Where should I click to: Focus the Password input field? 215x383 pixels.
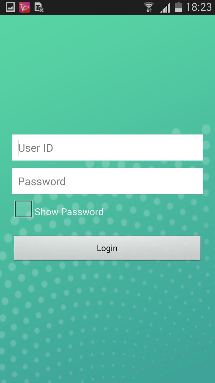pyautogui.click(x=107, y=181)
